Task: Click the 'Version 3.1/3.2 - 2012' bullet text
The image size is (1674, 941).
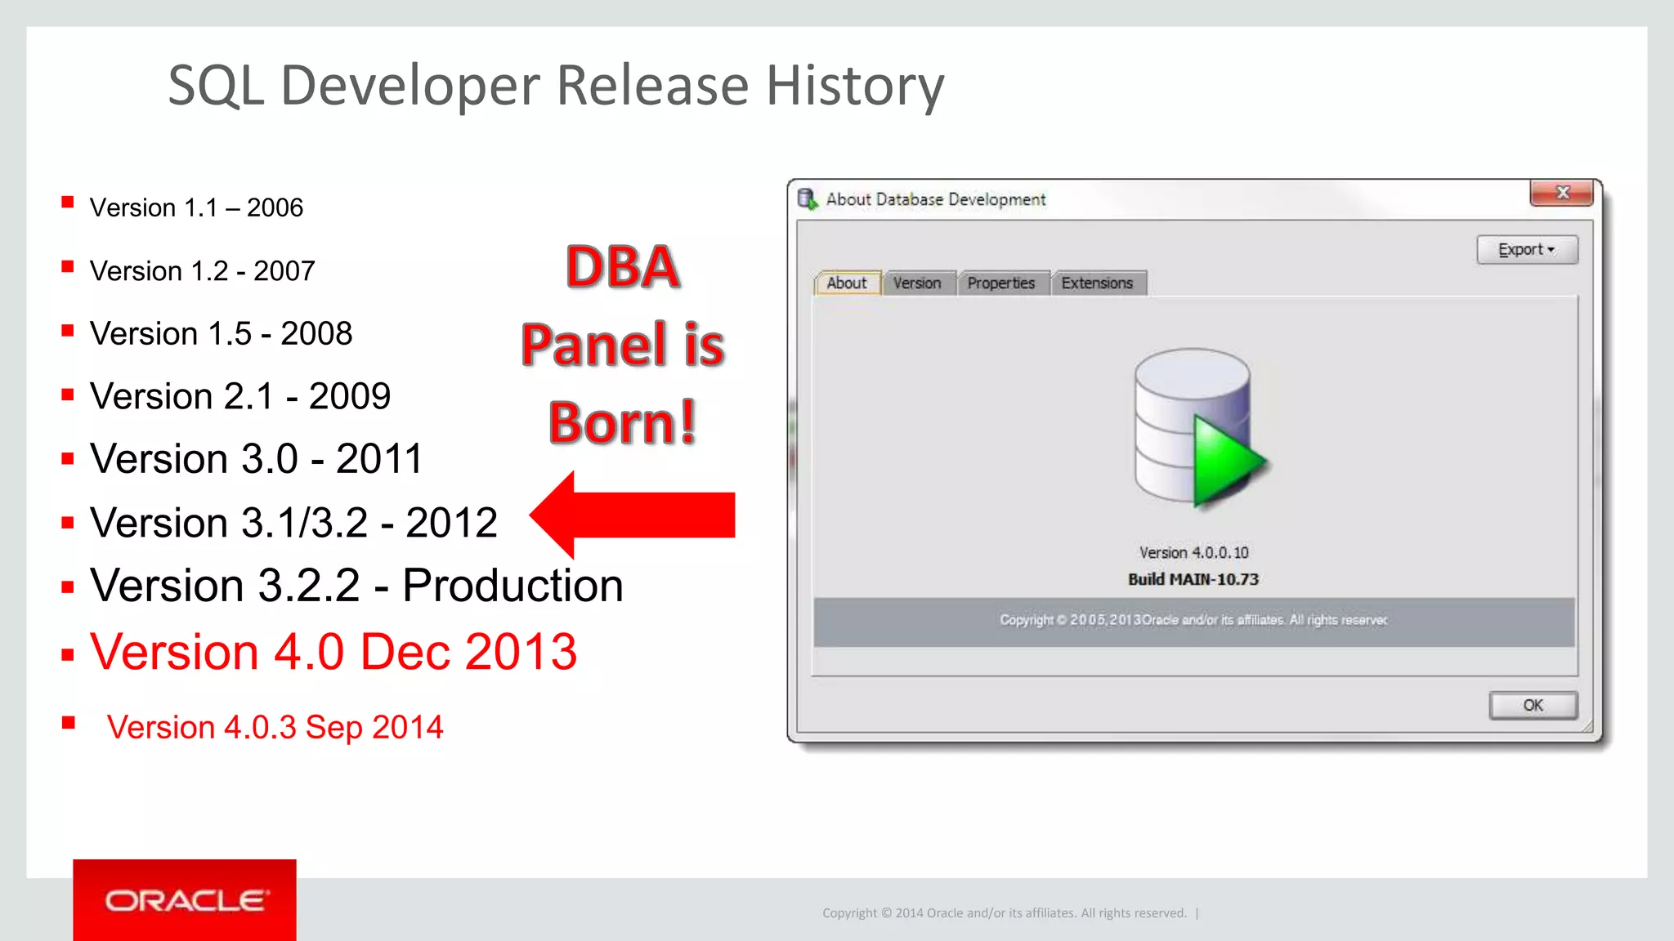Action: click(x=293, y=523)
